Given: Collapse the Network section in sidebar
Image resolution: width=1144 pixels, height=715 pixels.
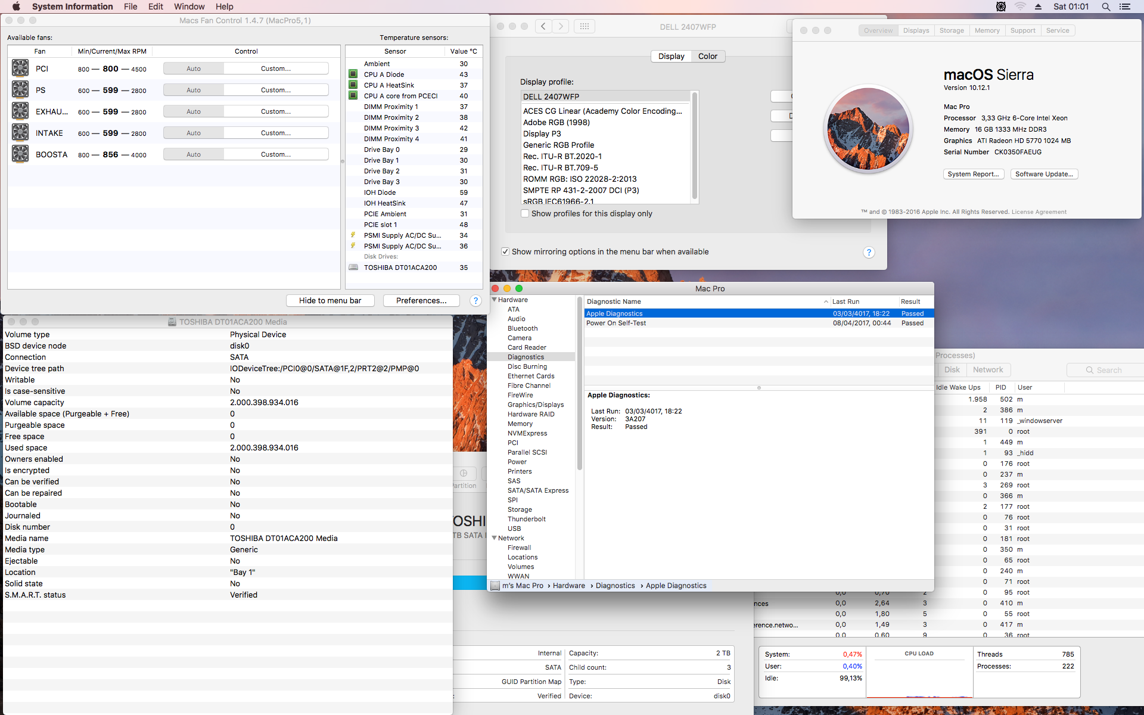Looking at the screenshot, I should coord(494,538).
